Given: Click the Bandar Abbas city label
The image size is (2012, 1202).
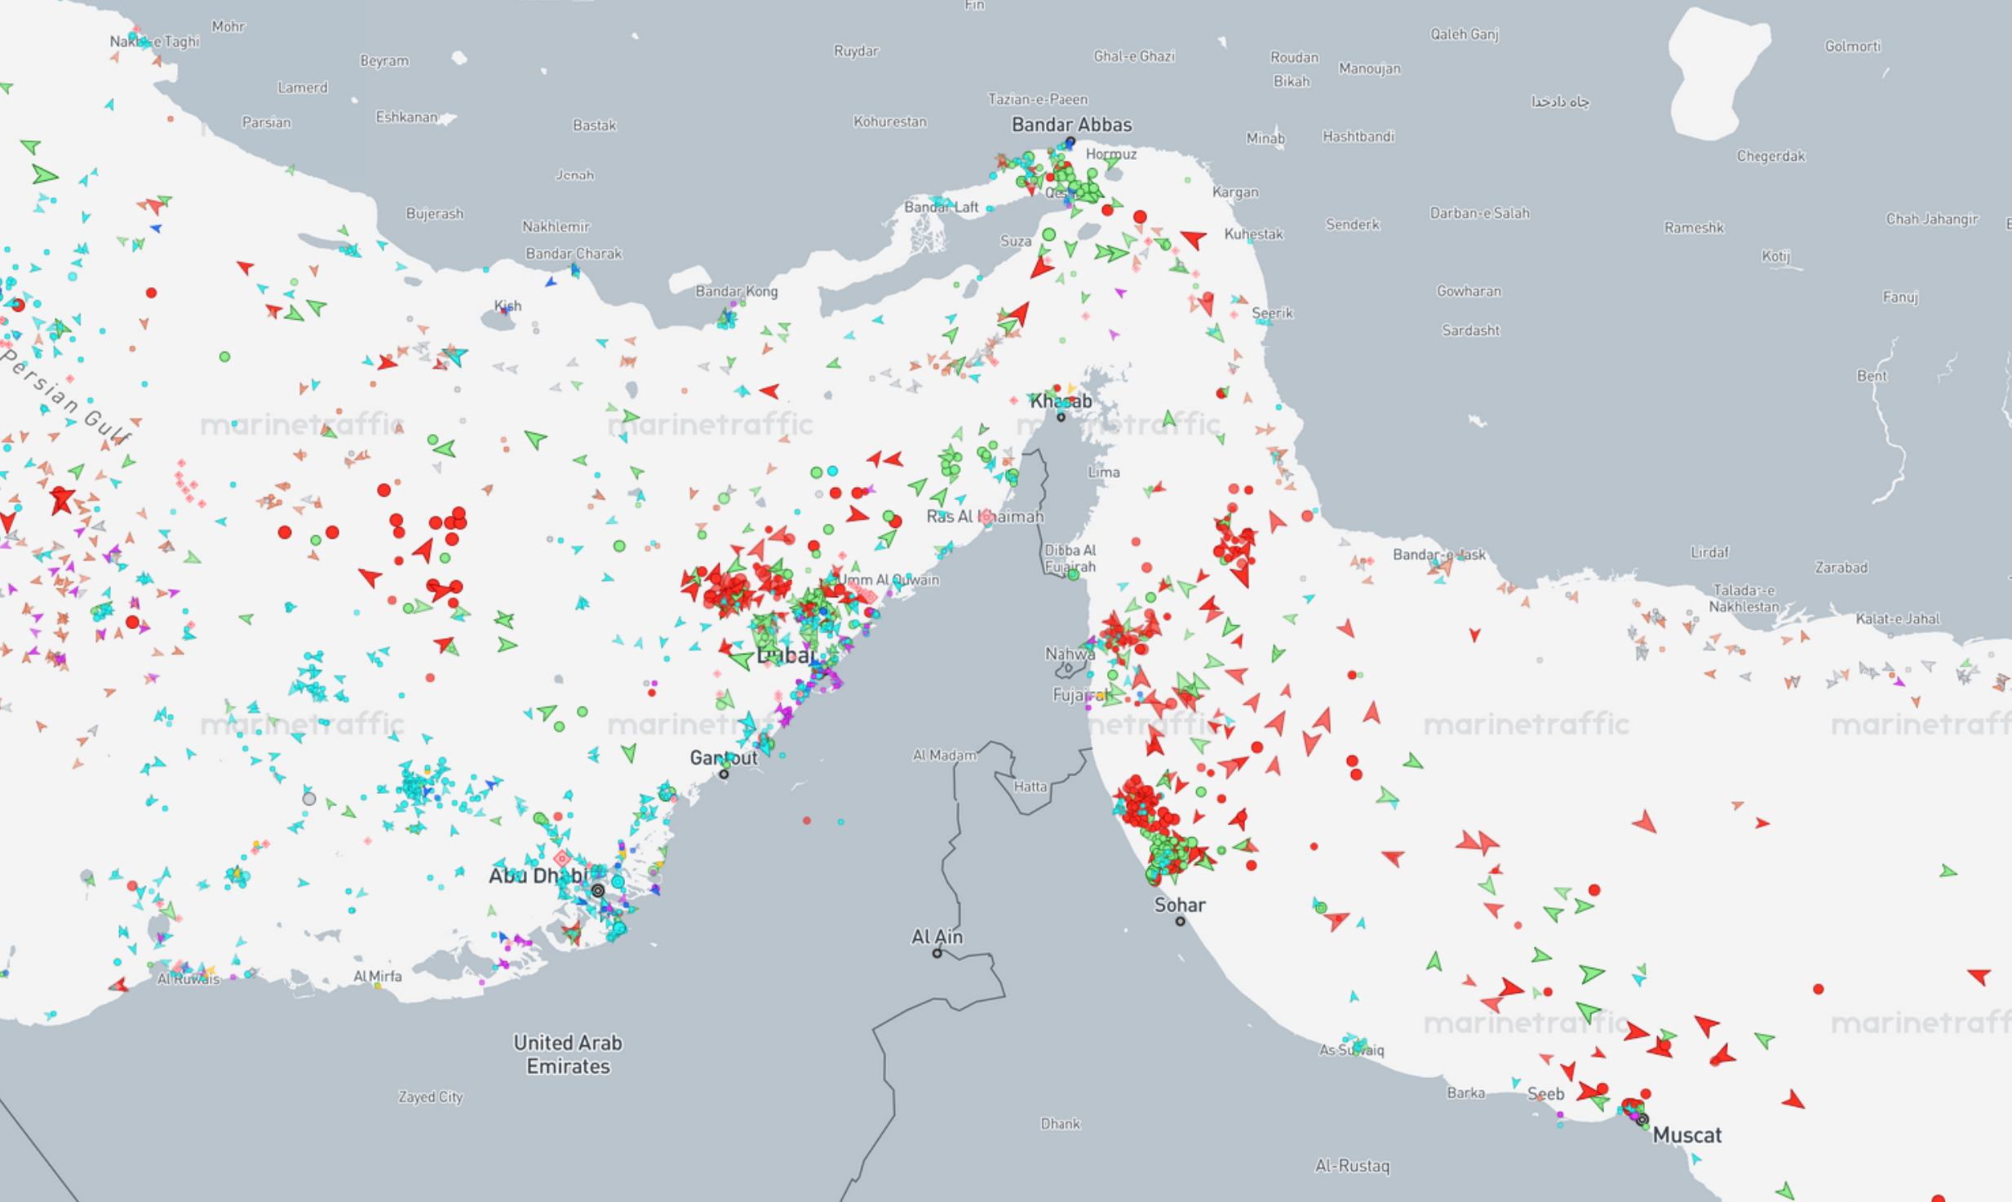Looking at the screenshot, I should point(1071,125).
